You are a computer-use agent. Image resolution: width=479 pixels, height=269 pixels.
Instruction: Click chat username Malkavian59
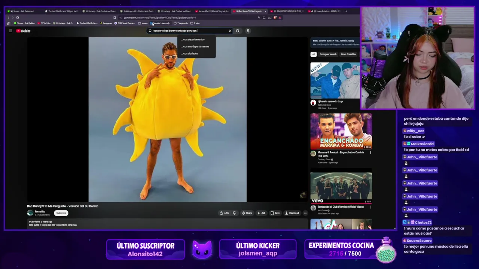click(x=423, y=144)
